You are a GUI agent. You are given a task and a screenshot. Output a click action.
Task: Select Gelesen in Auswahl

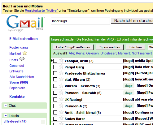coord(93,53)
